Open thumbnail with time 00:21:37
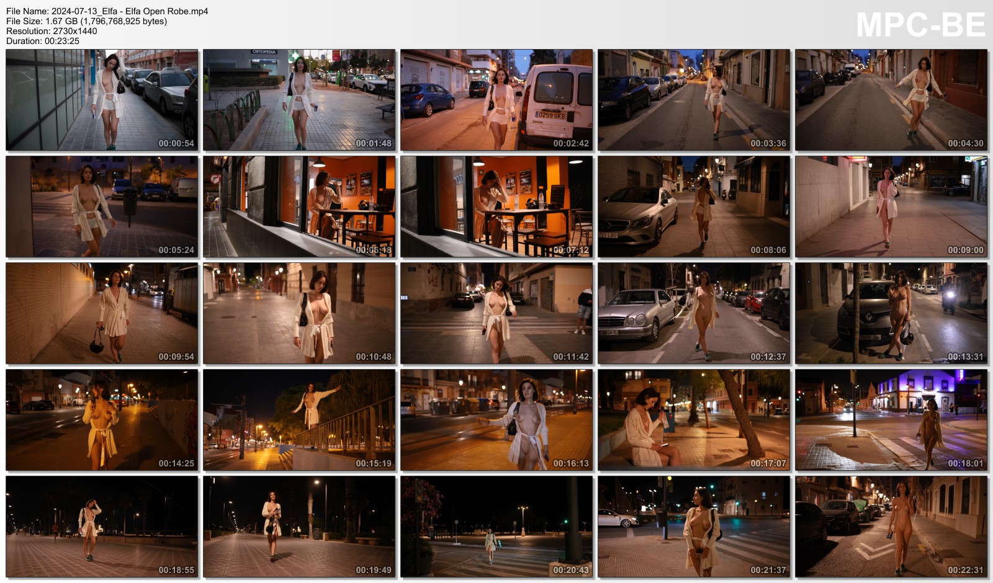The image size is (993, 583). pyautogui.click(x=694, y=527)
